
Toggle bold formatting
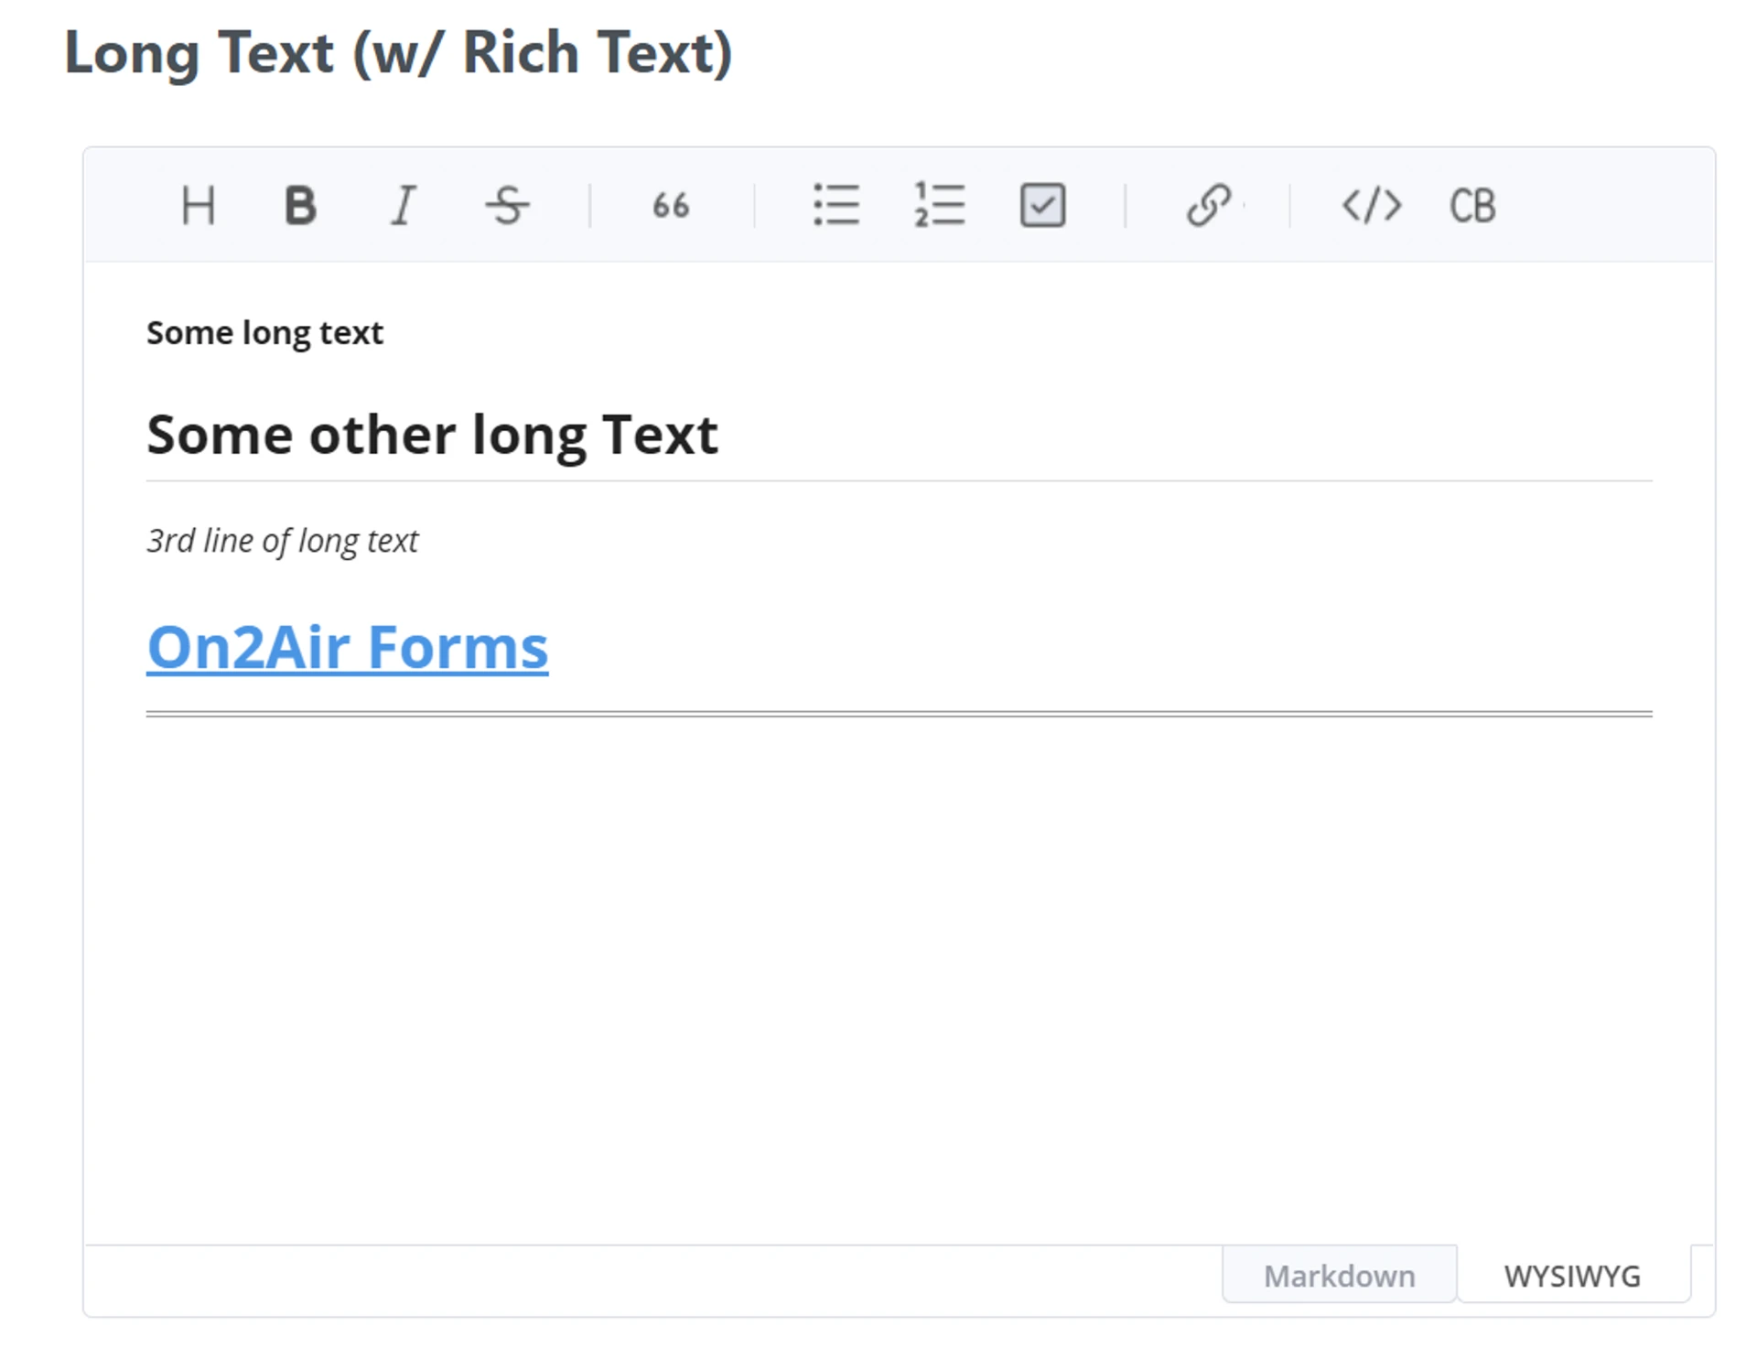coord(300,205)
